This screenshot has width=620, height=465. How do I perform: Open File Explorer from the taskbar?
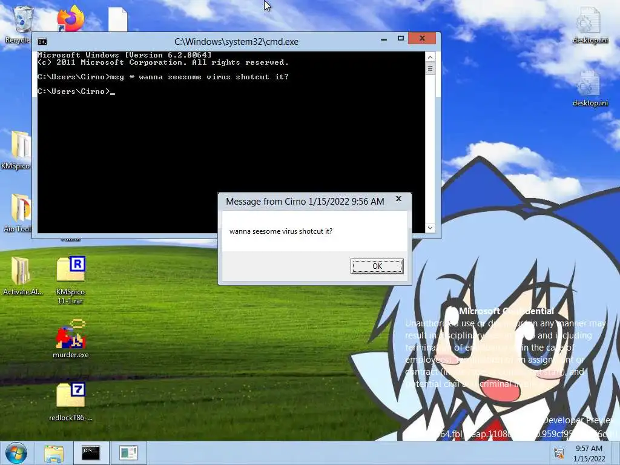click(x=54, y=453)
